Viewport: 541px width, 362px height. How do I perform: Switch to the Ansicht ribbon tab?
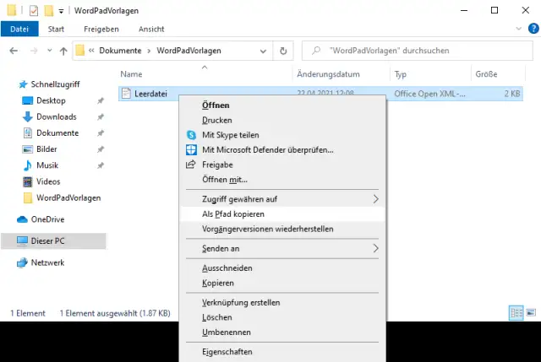click(x=151, y=29)
